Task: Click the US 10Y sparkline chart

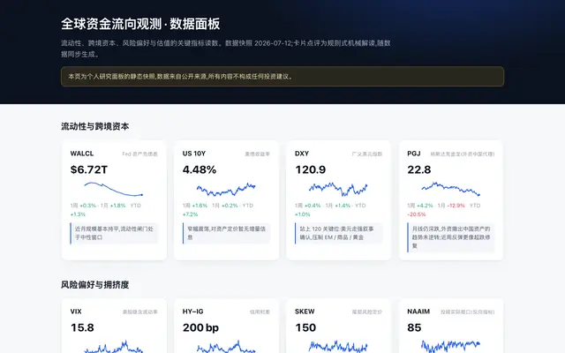Action: click(x=226, y=189)
